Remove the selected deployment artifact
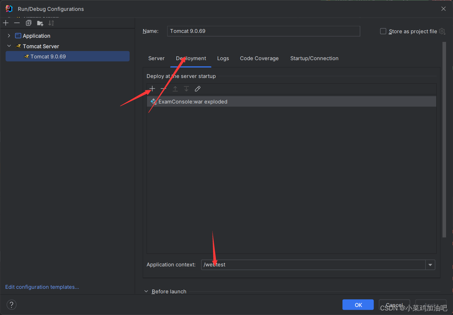Screen dimensions: 453x315 [163, 89]
